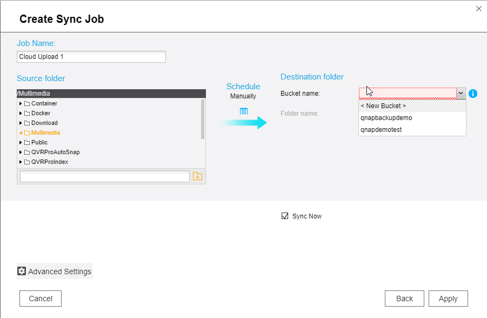
Task: Close the Create Sync Job dialog
Action: pos(478,9)
